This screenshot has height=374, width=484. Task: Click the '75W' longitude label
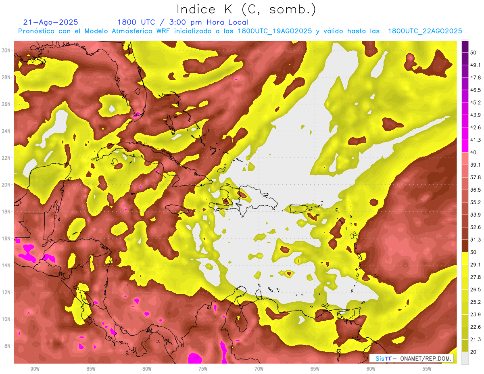[203, 369]
